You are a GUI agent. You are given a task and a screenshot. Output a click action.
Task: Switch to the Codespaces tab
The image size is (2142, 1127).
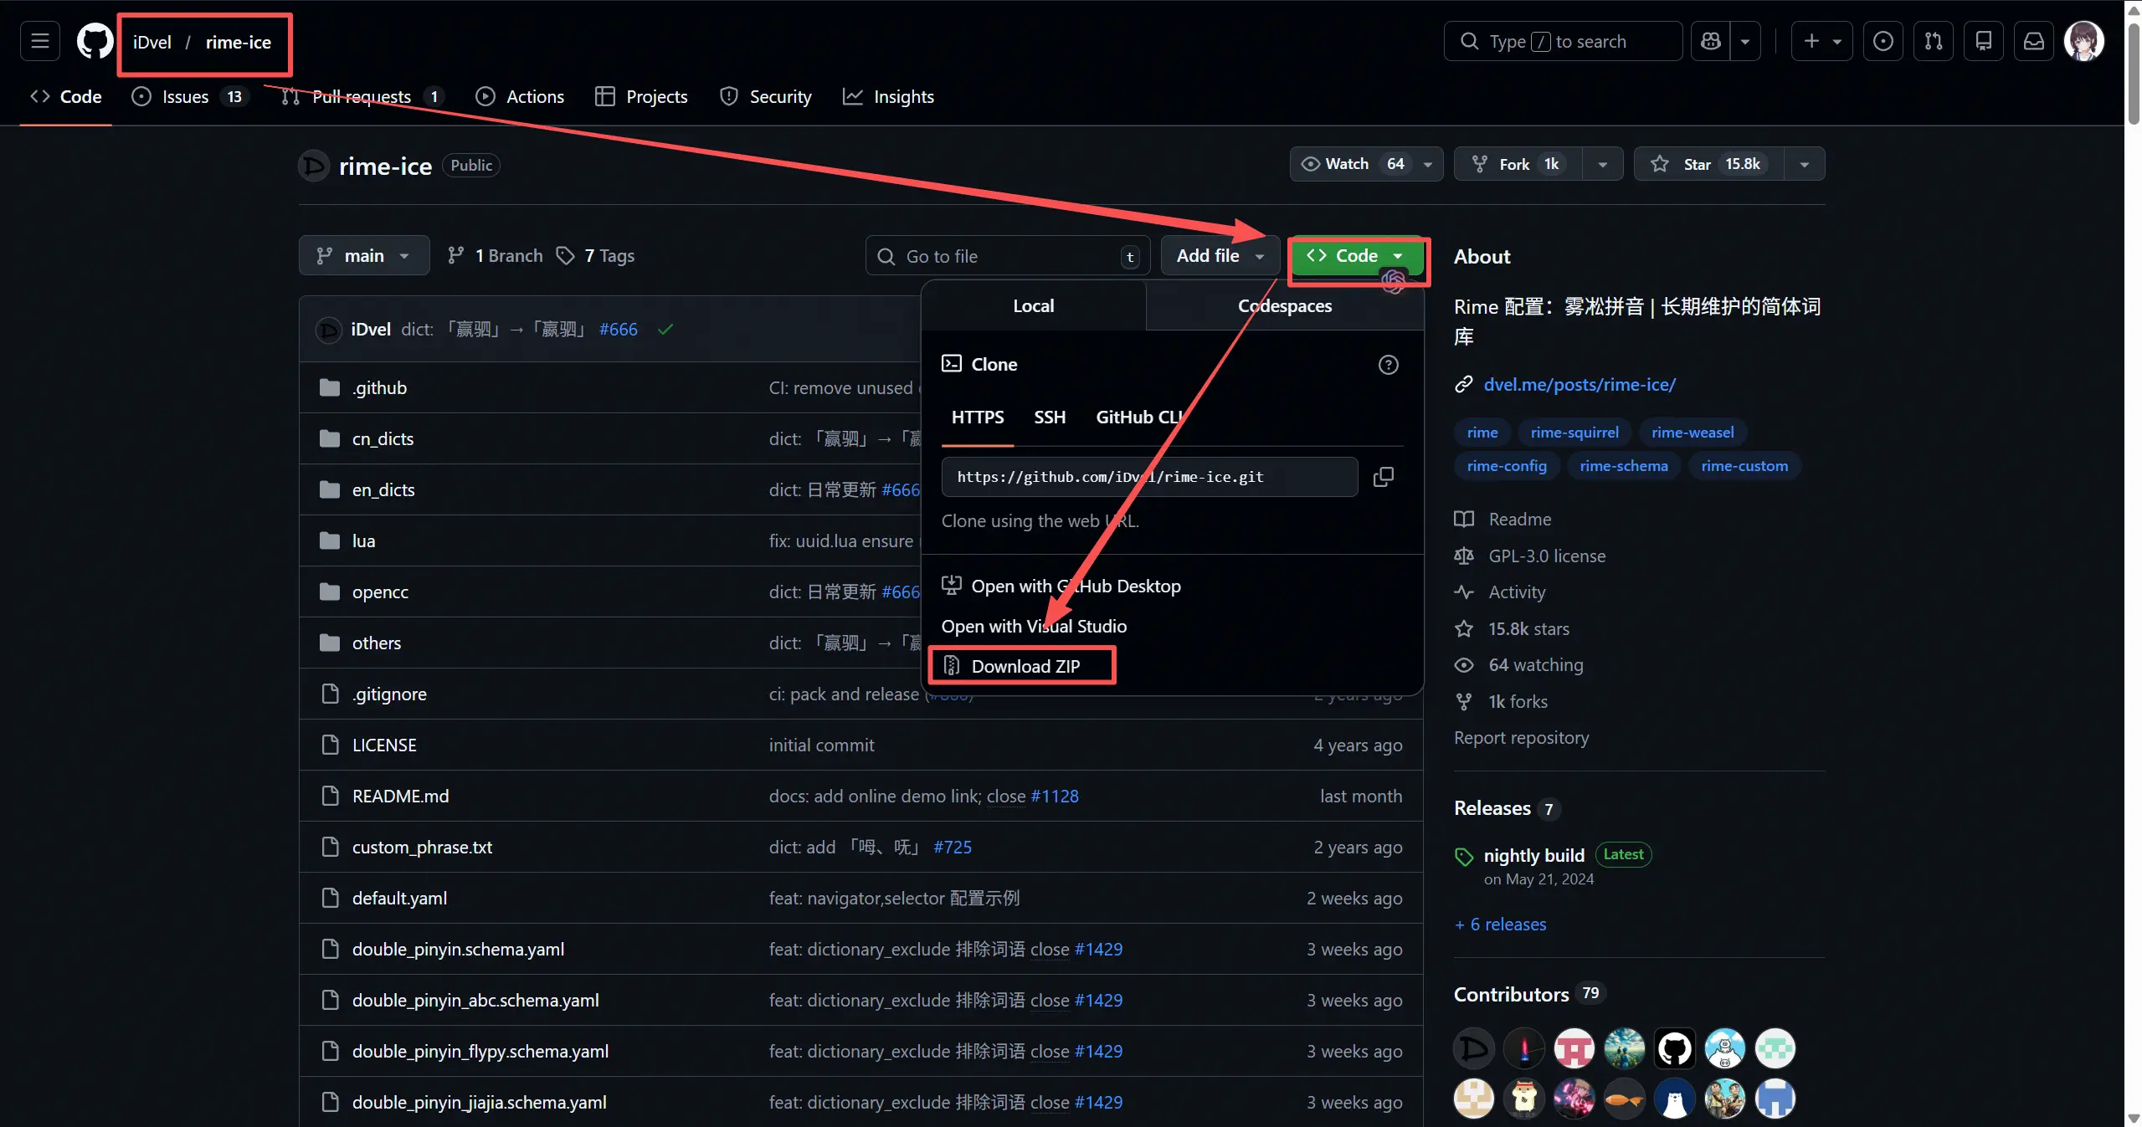click(1284, 306)
